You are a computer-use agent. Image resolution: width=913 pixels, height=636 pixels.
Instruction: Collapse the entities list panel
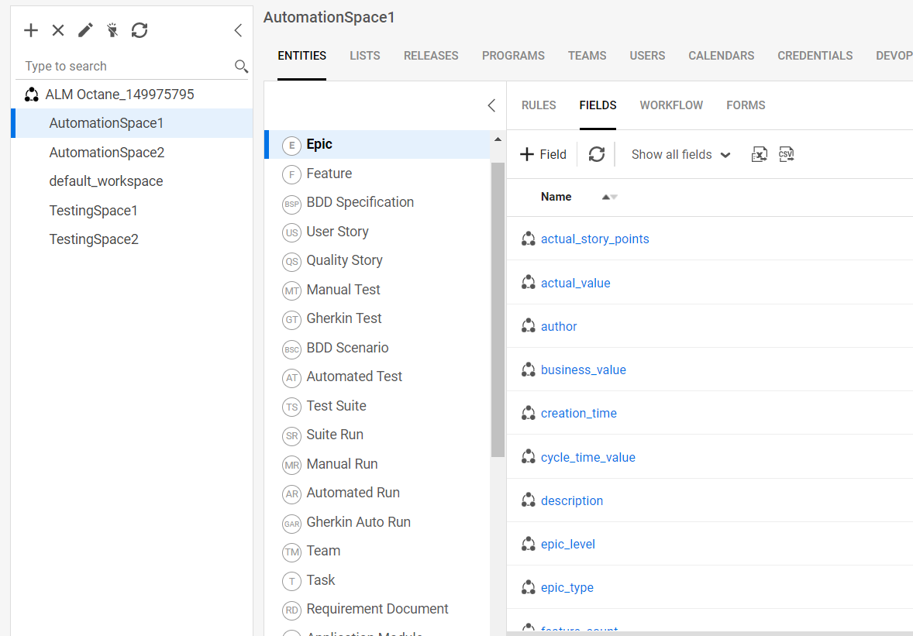coord(491,105)
